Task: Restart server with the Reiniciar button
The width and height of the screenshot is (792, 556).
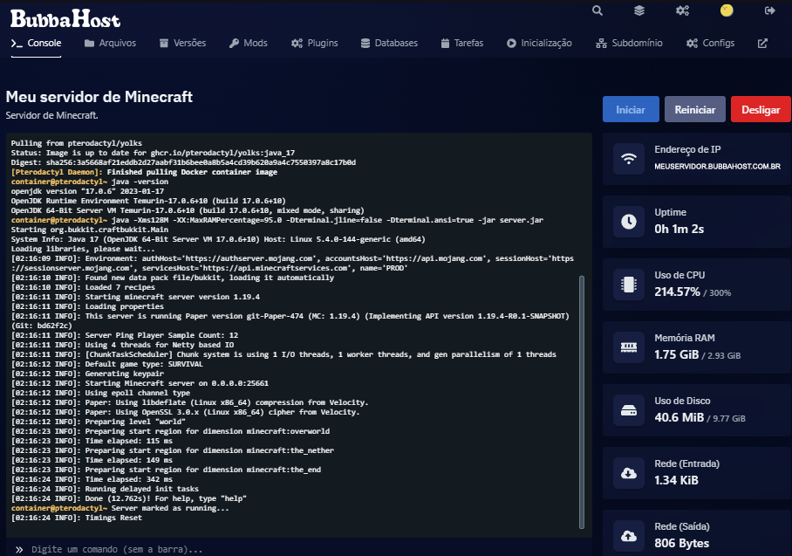Action: pos(695,110)
